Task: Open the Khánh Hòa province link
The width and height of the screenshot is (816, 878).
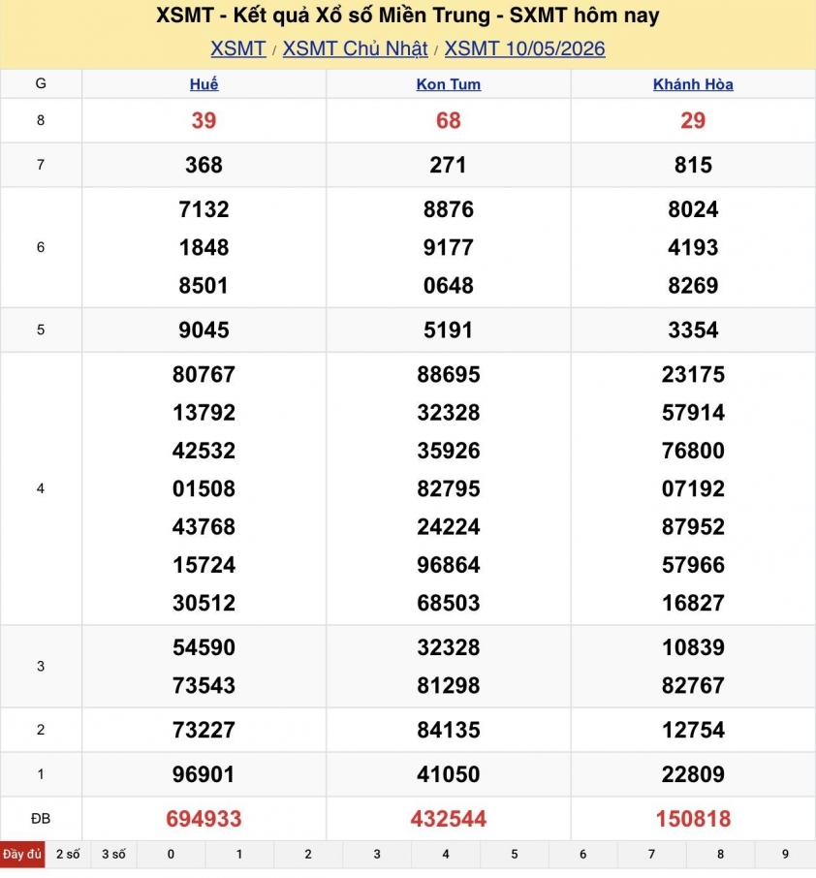Action: click(x=693, y=84)
